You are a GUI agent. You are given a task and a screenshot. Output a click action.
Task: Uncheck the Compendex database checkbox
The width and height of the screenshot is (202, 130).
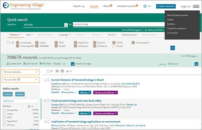point(18,43)
